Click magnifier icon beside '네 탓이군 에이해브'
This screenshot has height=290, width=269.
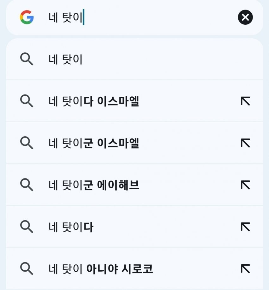(x=27, y=185)
